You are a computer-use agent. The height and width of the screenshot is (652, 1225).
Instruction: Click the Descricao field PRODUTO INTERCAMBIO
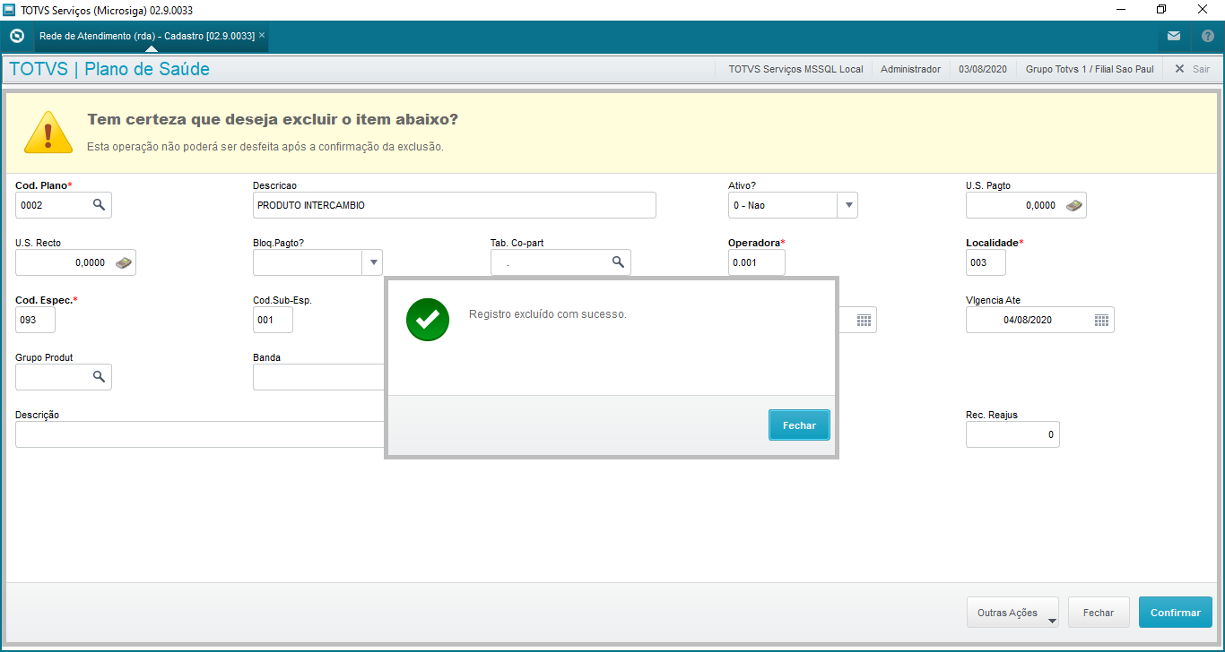(x=455, y=205)
